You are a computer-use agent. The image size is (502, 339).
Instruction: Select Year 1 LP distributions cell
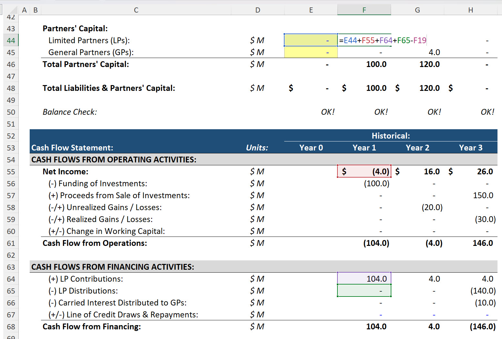364,291
